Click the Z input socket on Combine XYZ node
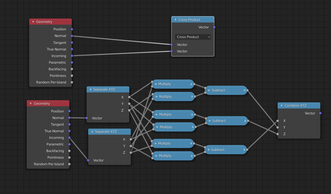This screenshot has height=194, width=331. pos(278,134)
